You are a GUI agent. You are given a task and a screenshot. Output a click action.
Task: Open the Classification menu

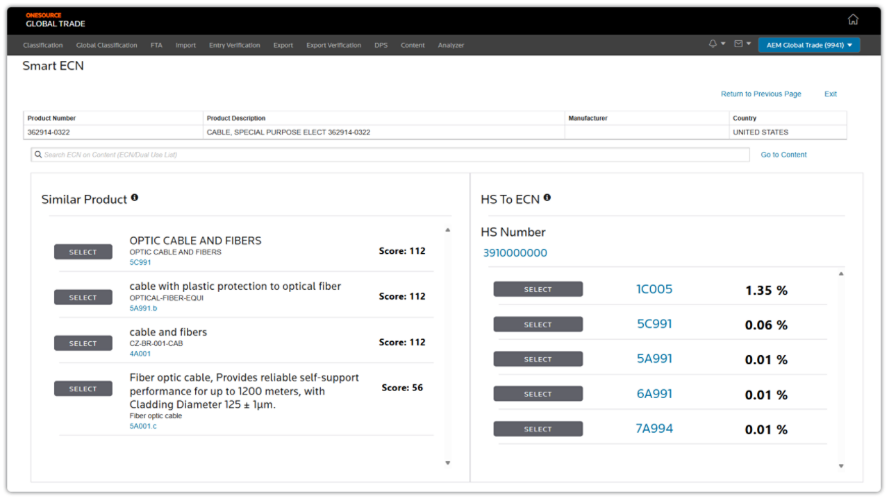pos(42,45)
